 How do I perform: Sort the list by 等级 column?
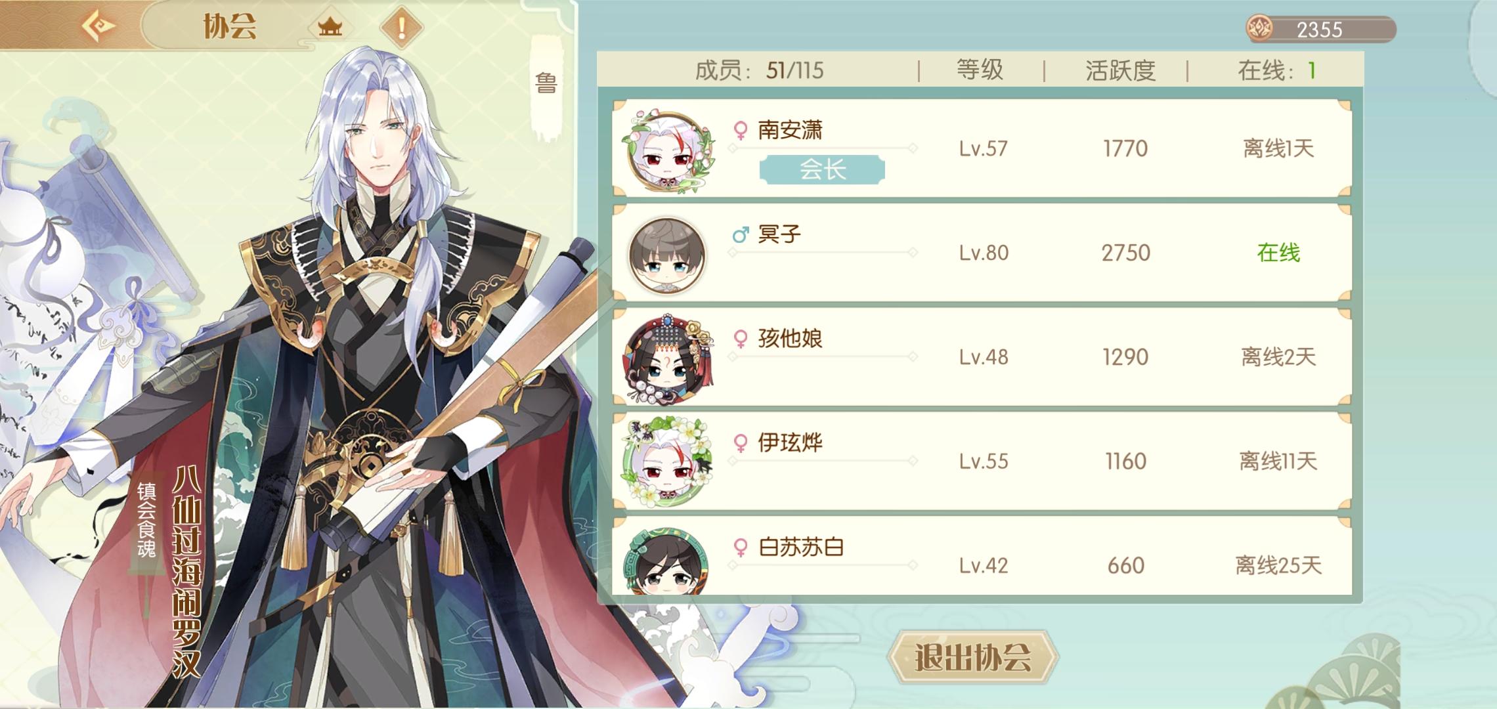click(x=980, y=70)
